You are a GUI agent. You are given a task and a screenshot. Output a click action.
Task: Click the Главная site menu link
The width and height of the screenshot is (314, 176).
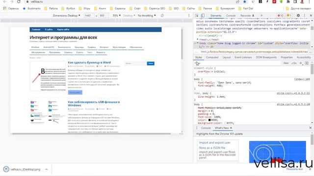[36, 29]
